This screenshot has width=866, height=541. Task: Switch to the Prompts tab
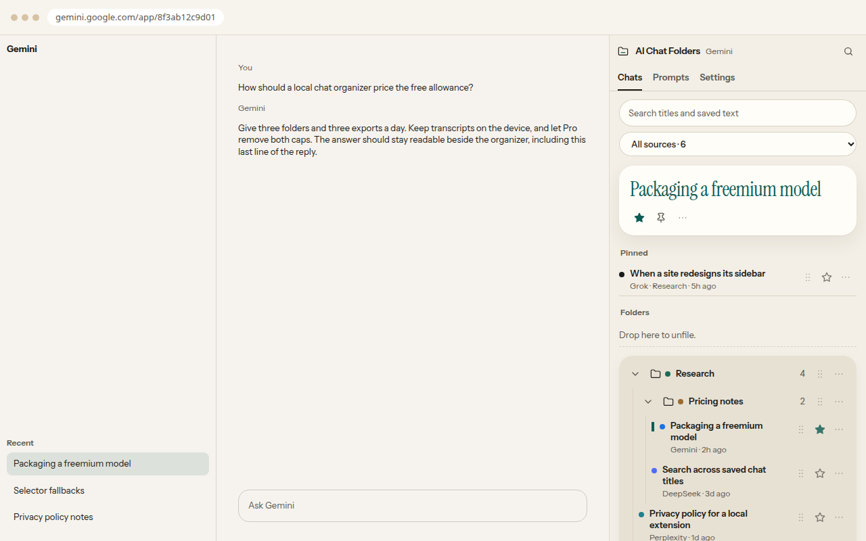click(671, 77)
